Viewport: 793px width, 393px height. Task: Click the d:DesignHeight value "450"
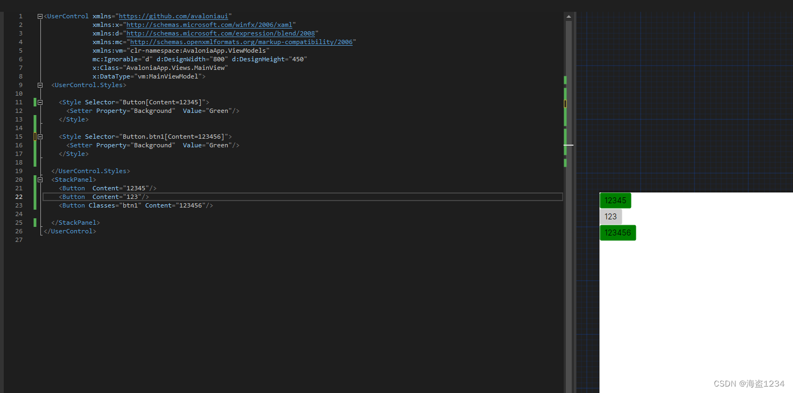tap(298, 59)
